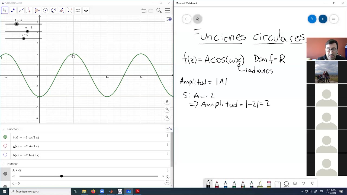Select the Reflect about Line tool
The height and width of the screenshot is (195, 347).
pos(70,10)
